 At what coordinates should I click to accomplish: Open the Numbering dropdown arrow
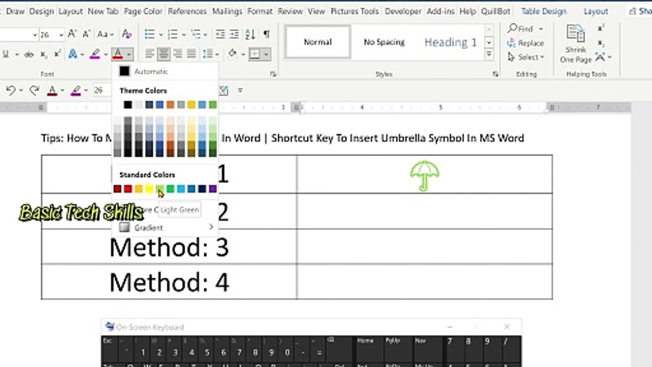point(184,35)
